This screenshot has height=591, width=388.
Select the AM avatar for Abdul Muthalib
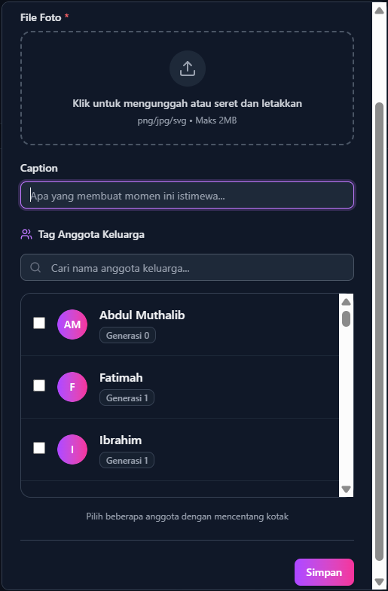(x=72, y=324)
